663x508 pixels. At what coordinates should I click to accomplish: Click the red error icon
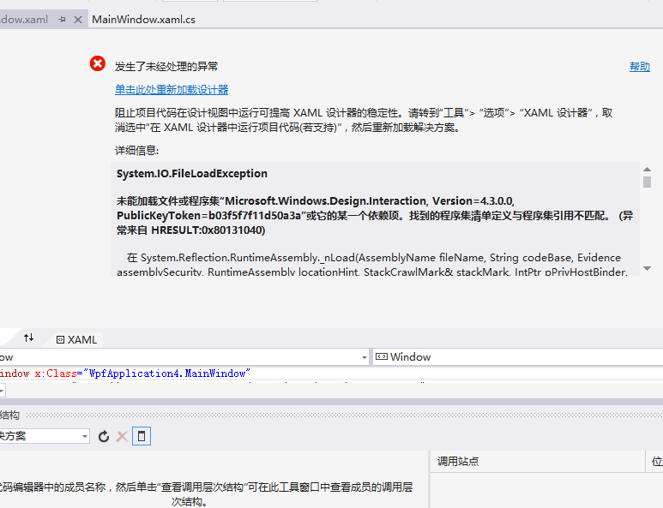pyautogui.click(x=98, y=63)
